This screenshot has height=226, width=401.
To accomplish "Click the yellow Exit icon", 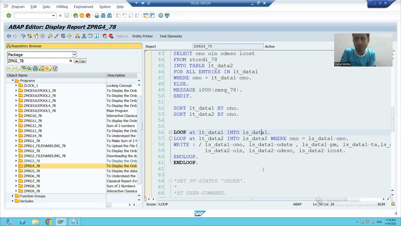I will pos(82,15).
